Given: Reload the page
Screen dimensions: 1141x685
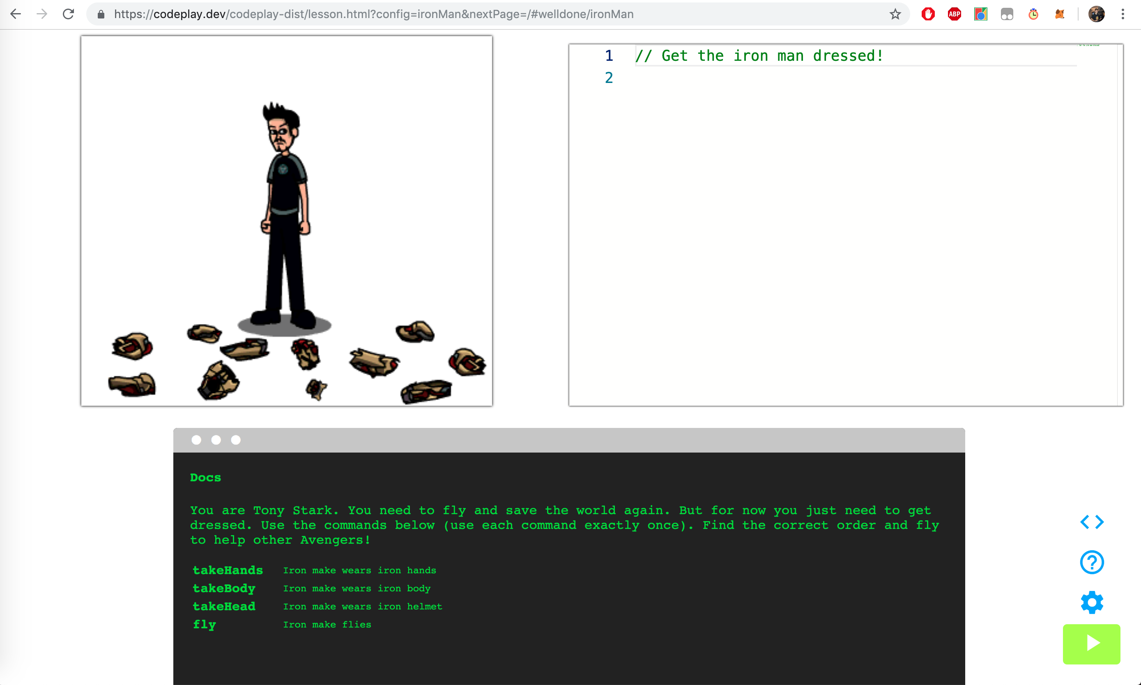Looking at the screenshot, I should click(x=68, y=14).
